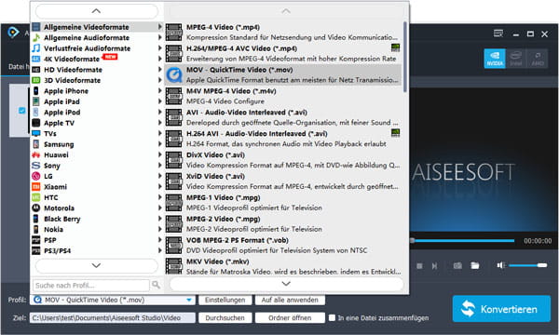Screen dimensions: 559x335
Task: Adjust the volume slider
Action: [x=527, y=265]
